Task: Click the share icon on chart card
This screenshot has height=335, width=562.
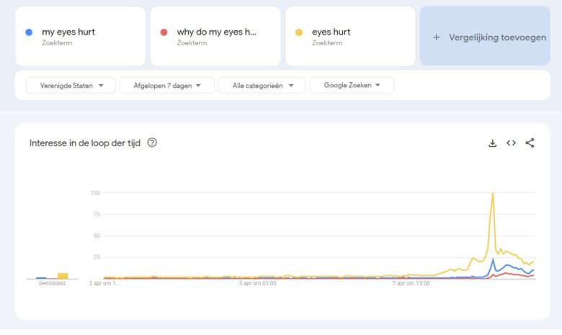Action: [x=530, y=143]
